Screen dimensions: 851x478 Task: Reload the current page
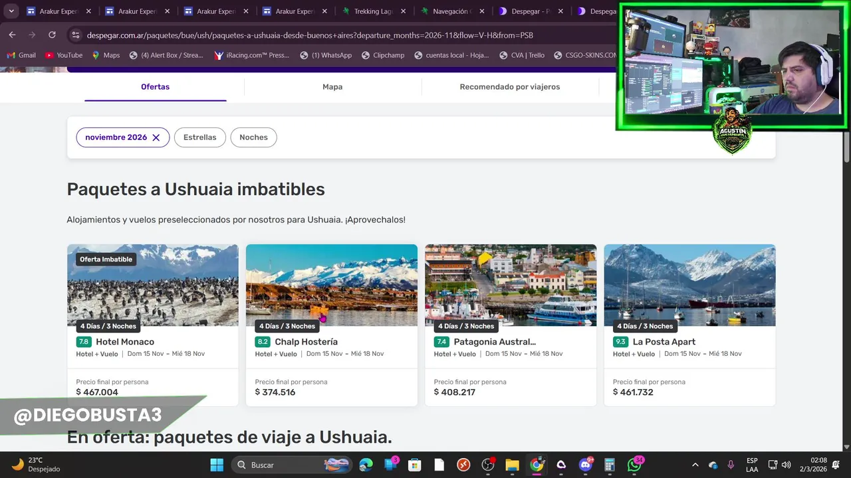coord(52,35)
